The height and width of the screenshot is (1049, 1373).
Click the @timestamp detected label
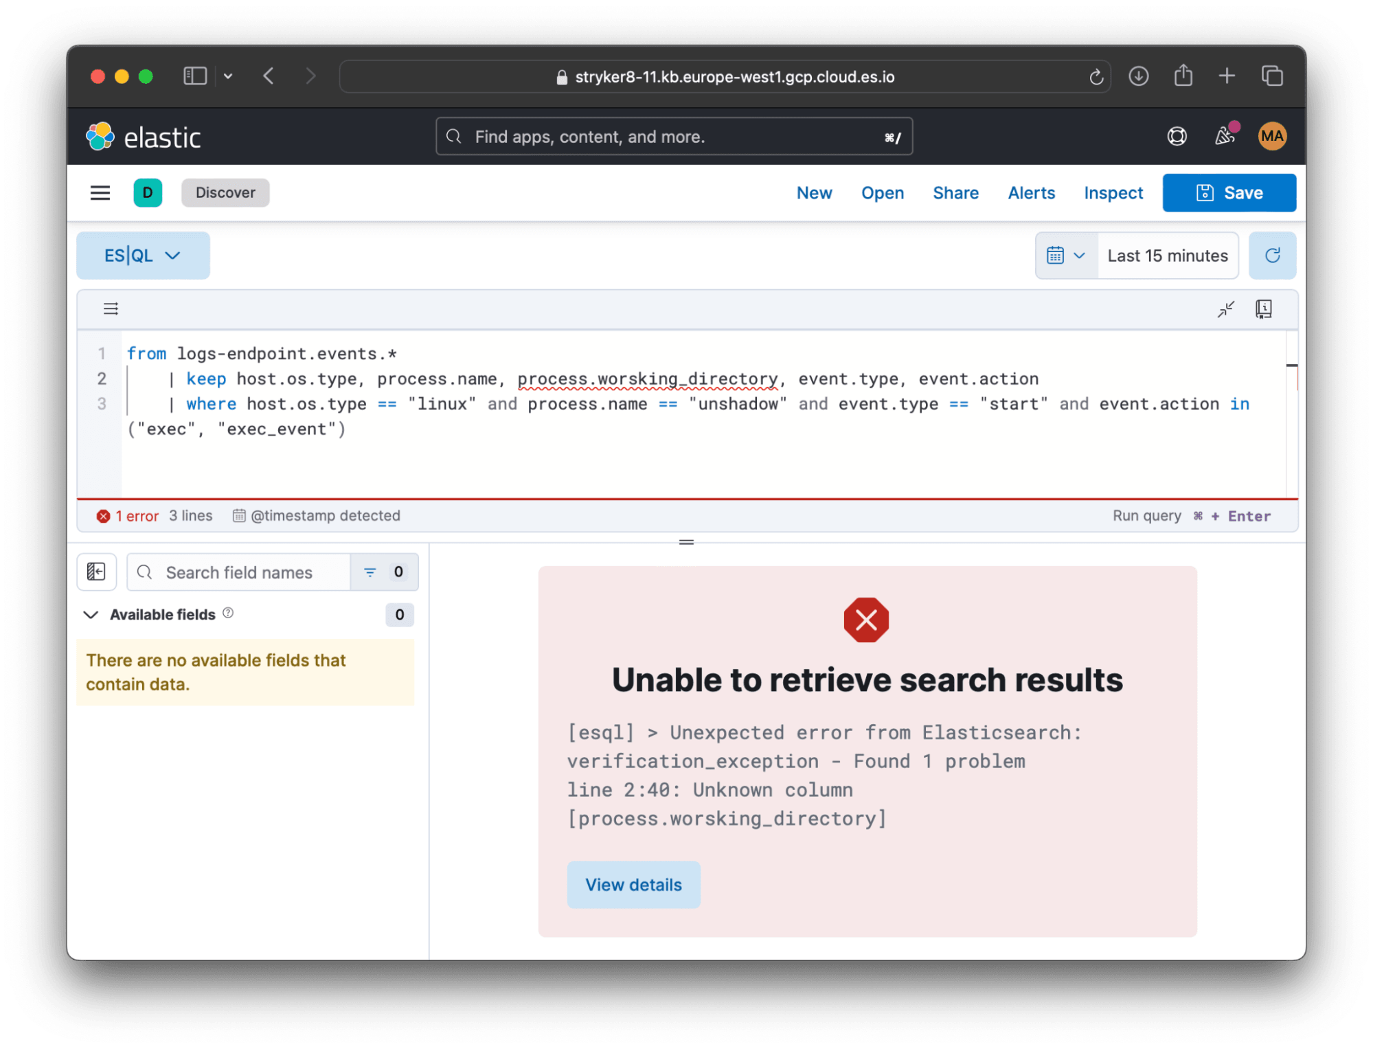(x=317, y=516)
